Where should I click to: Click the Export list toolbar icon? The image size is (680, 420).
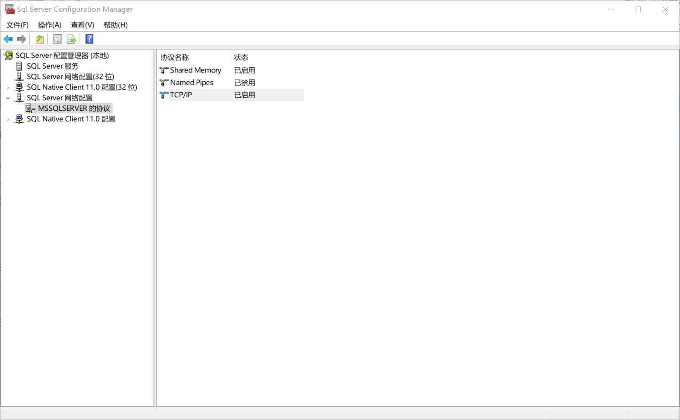[71, 39]
